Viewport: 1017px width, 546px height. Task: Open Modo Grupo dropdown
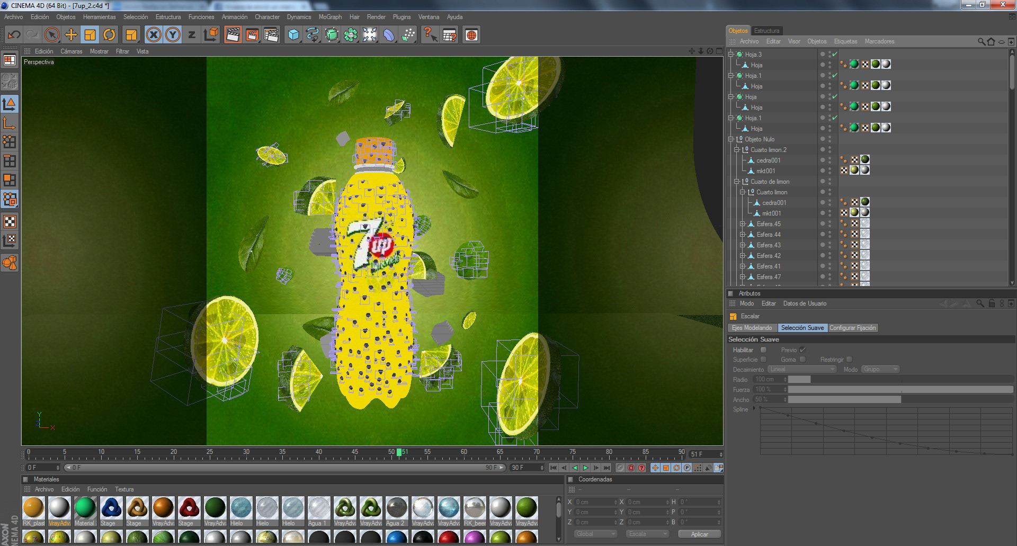pyautogui.click(x=880, y=369)
